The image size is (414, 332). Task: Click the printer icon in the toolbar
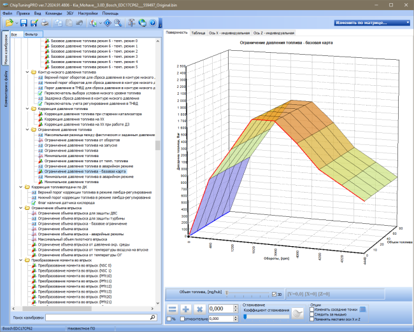pos(45,23)
